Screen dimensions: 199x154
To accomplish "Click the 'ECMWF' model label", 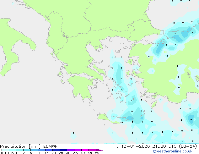I will [x=51, y=146].
